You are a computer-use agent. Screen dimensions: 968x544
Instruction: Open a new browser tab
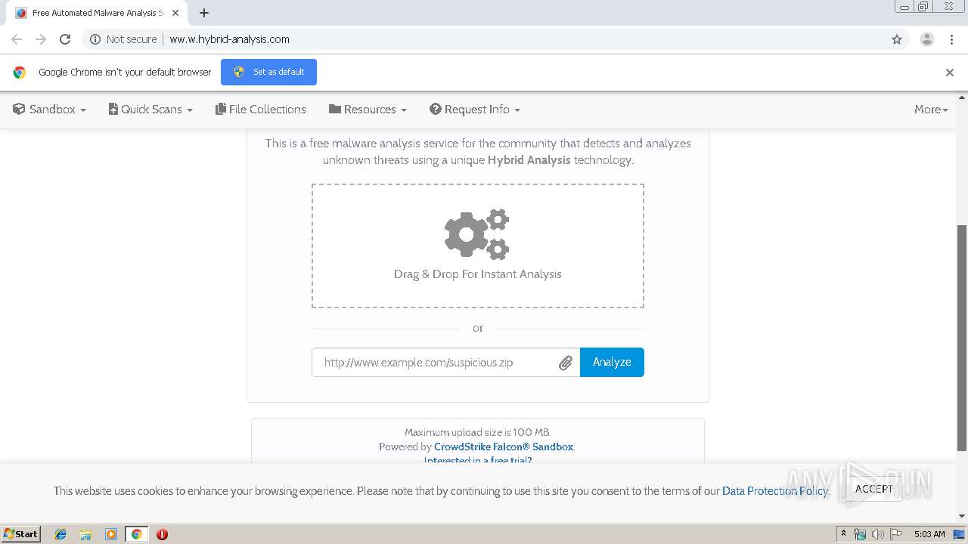(x=204, y=13)
